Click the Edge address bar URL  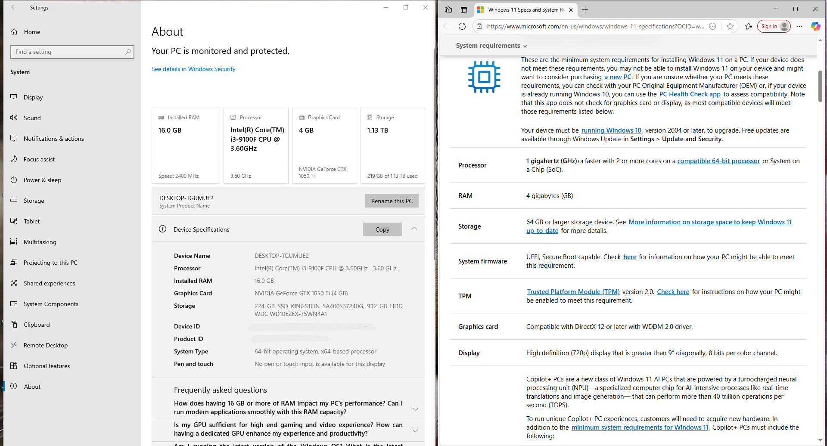(x=595, y=26)
